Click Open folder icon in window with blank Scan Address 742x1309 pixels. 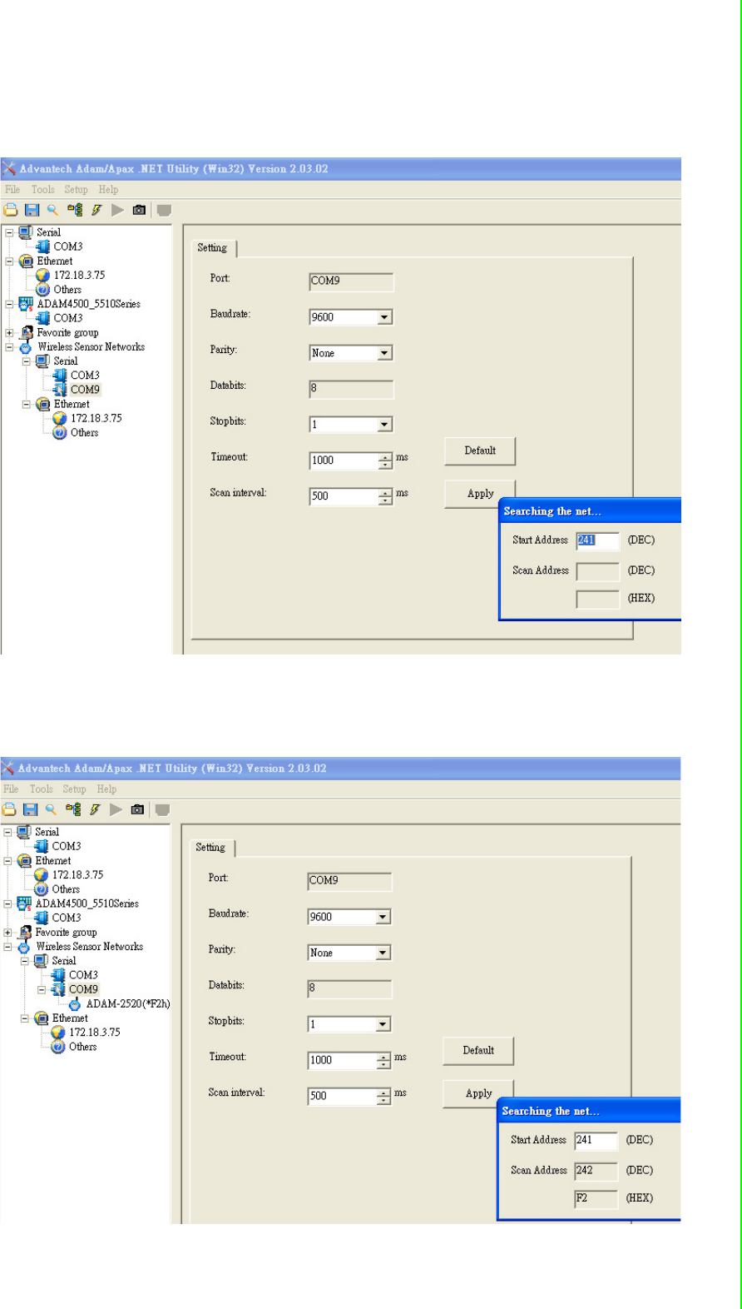pyautogui.click(x=10, y=210)
